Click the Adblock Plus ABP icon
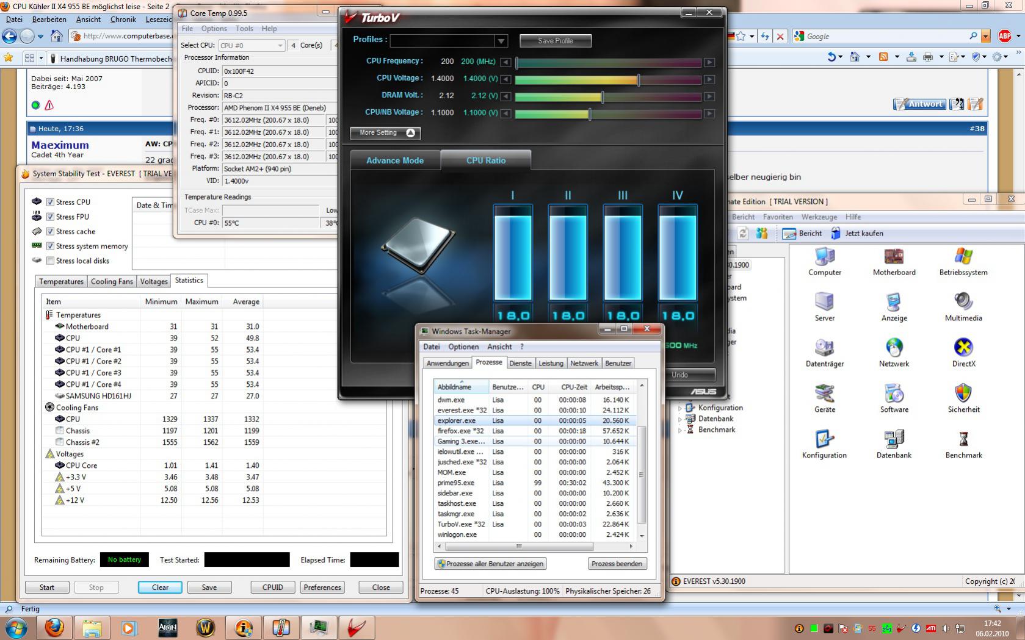The image size is (1025, 640). pyautogui.click(x=1004, y=37)
